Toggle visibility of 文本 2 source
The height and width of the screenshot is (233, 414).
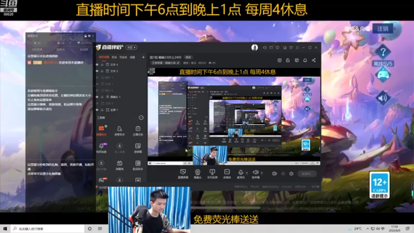97,71
